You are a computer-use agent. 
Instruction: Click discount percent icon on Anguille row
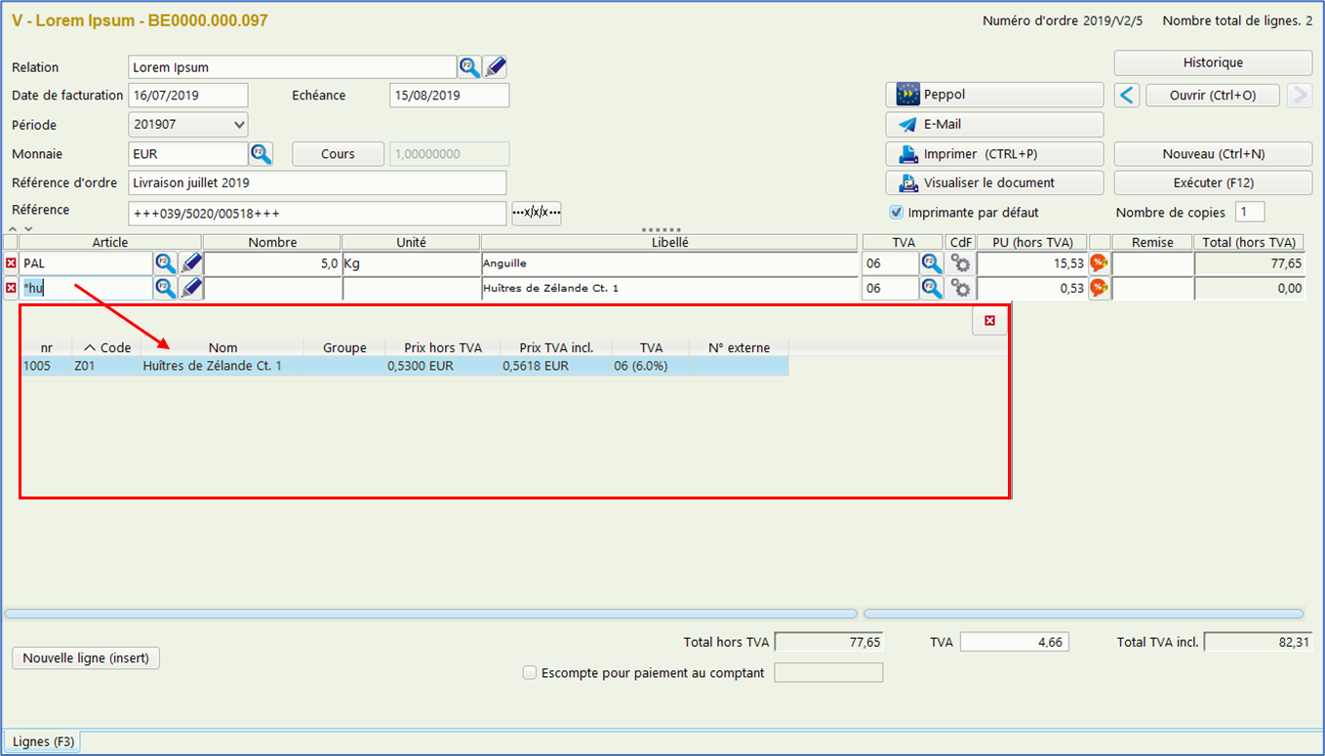[1100, 263]
